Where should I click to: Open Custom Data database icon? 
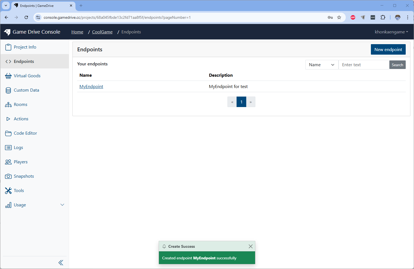pos(8,90)
